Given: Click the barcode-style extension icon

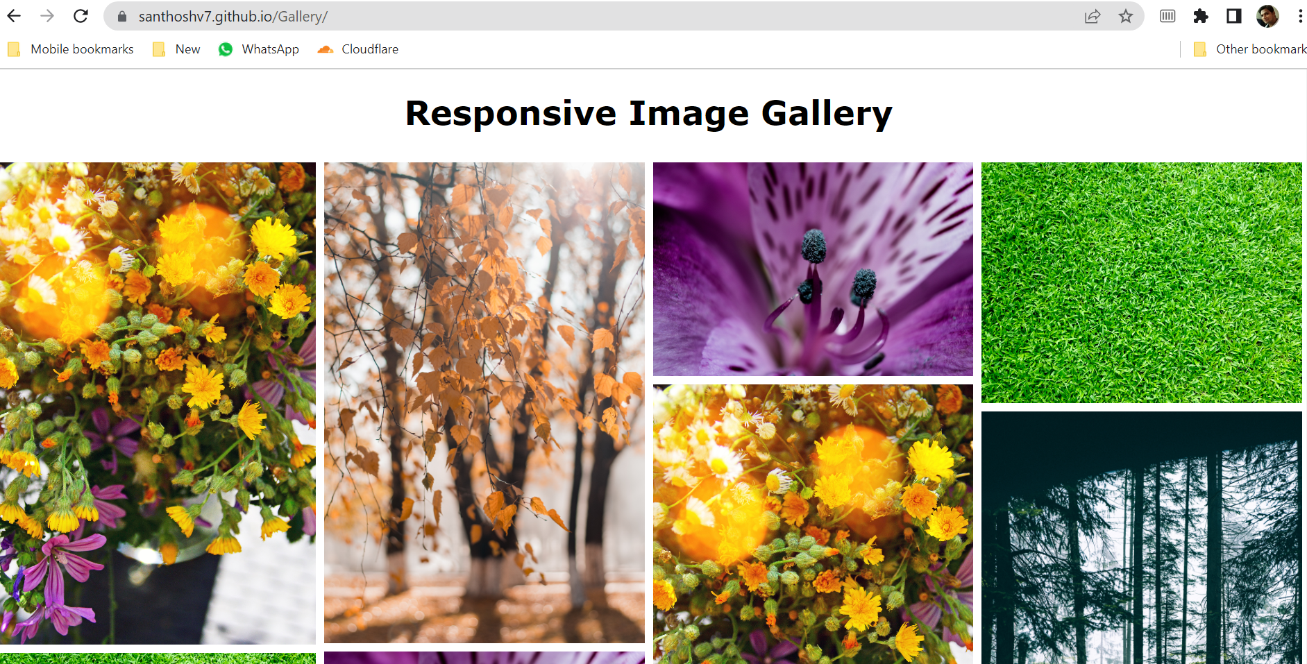Looking at the screenshot, I should pyautogui.click(x=1167, y=16).
